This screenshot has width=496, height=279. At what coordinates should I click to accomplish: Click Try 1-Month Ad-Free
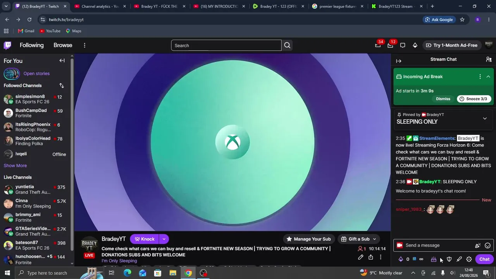[x=451, y=45]
